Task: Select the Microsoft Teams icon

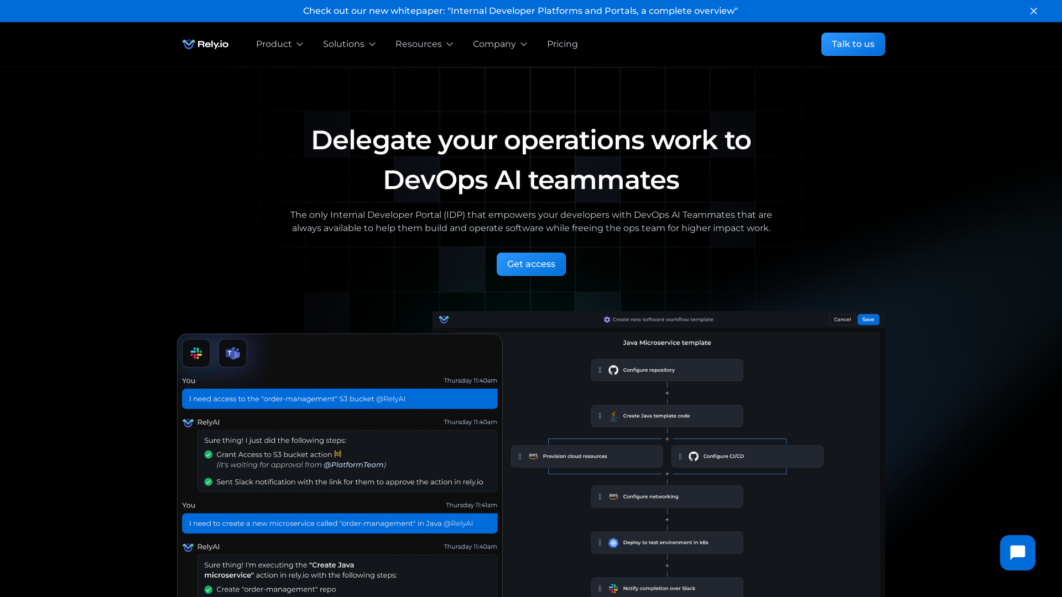Action: 233,353
